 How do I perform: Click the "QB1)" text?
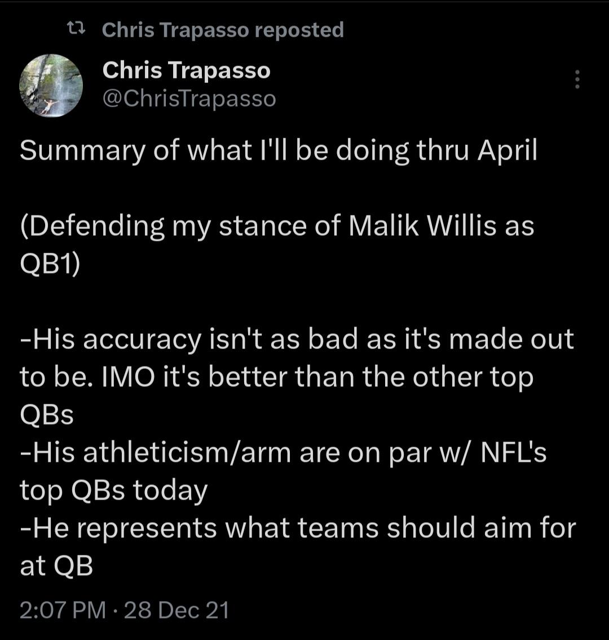point(50,264)
